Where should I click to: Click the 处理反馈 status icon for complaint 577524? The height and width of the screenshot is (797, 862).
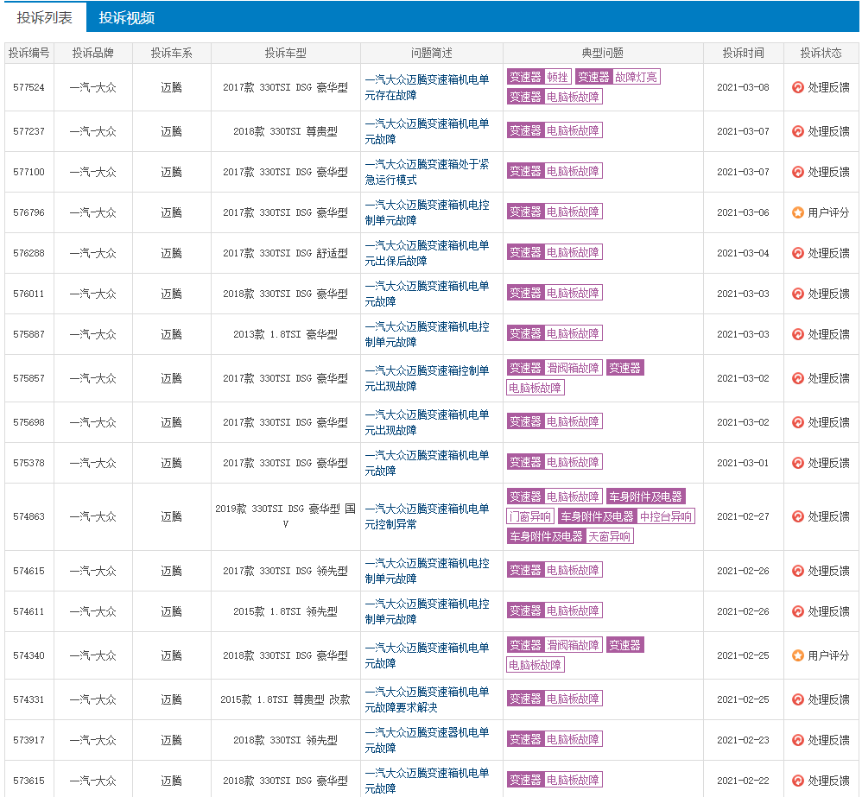(x=798, y=87)
